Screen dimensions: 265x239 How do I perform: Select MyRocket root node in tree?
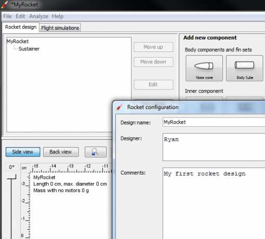click(x=18, y=42)
